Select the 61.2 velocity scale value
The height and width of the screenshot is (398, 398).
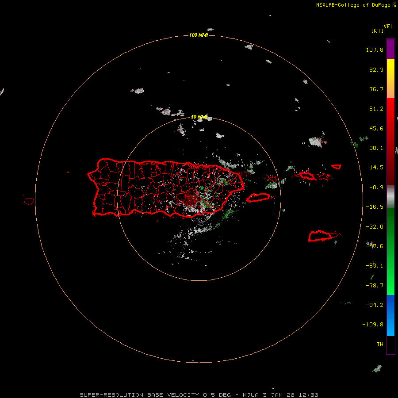[376, 109]
